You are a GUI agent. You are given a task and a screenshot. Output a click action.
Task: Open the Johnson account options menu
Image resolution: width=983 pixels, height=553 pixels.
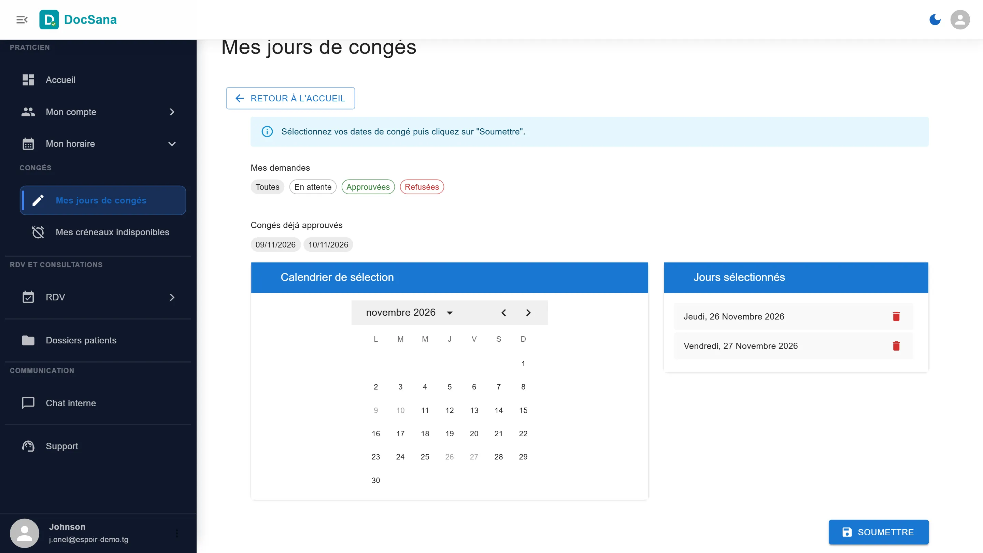click(177, 533)
